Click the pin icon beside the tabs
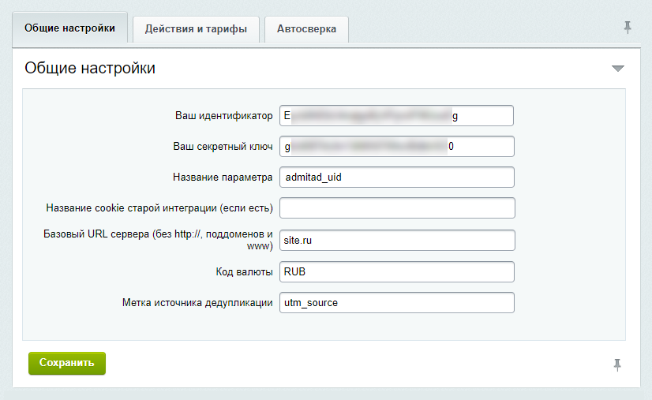 628,28
